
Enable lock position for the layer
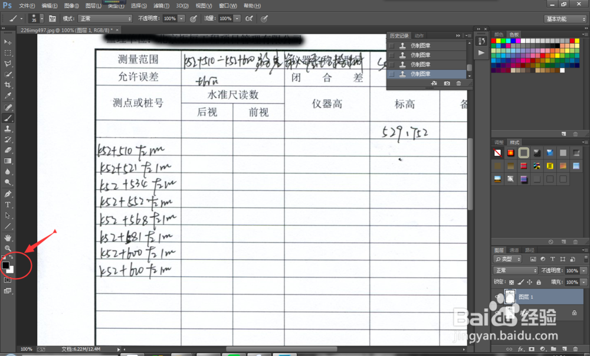tap(530, 282)
